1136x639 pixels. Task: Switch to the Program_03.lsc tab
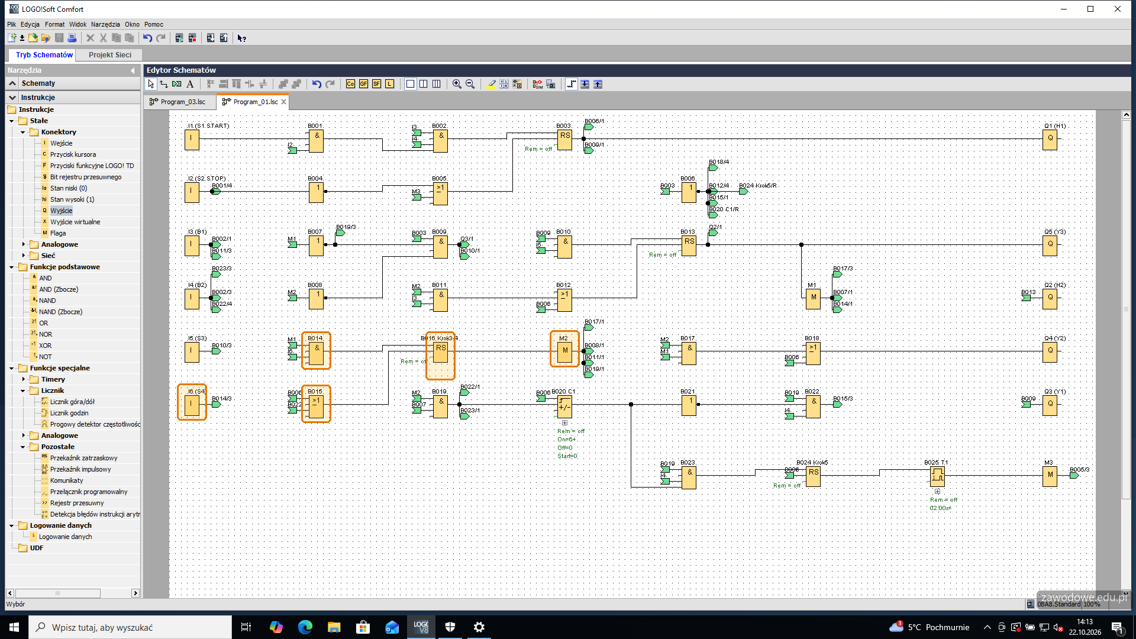click(180, 102)
